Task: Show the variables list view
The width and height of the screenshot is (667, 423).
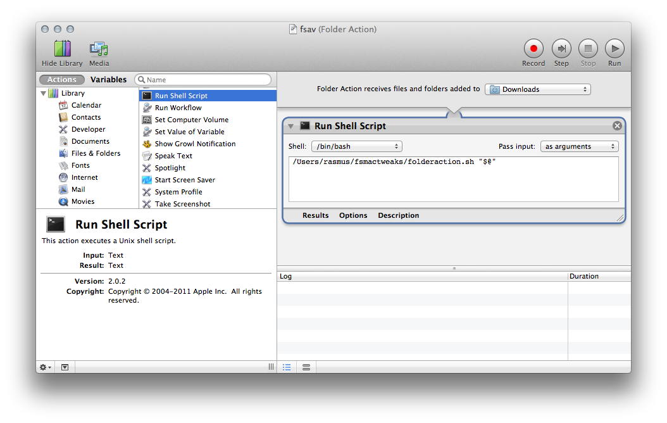Action: tap(306, 367)
